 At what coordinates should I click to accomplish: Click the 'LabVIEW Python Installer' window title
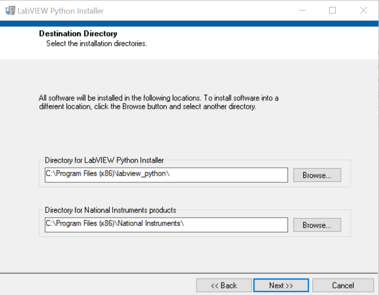pos(60,11)
